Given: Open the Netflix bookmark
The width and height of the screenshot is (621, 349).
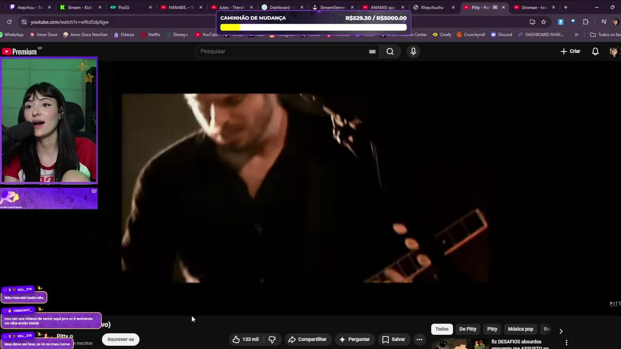Looking at the screenshot, I should [x=150, y=34].
